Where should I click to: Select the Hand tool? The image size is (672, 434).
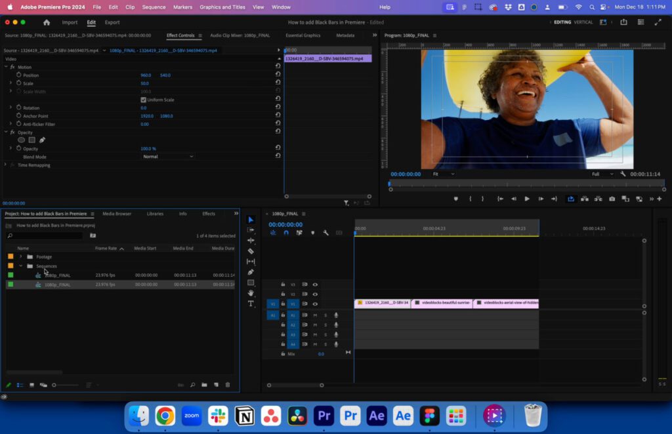251,293
